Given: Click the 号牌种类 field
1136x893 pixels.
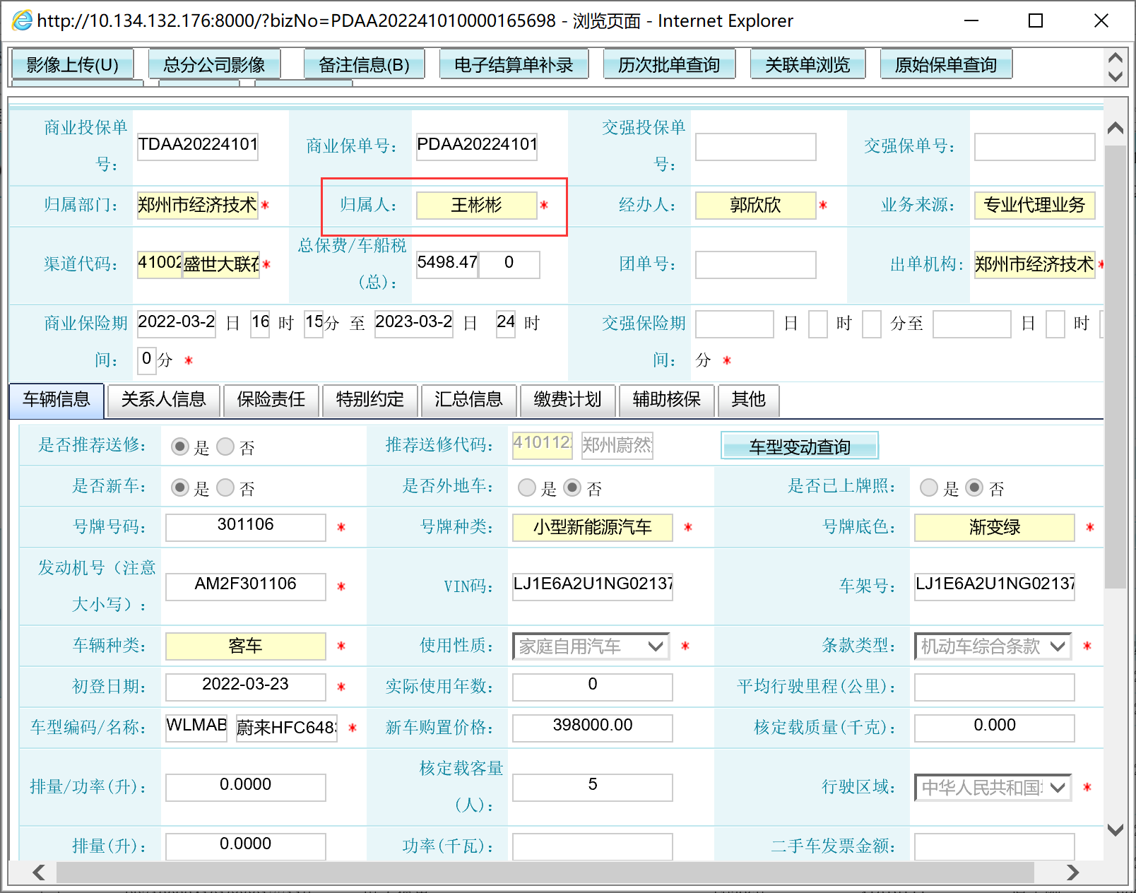Looking at the screenshot, I should pyautogui.click(x=593, y=527).
